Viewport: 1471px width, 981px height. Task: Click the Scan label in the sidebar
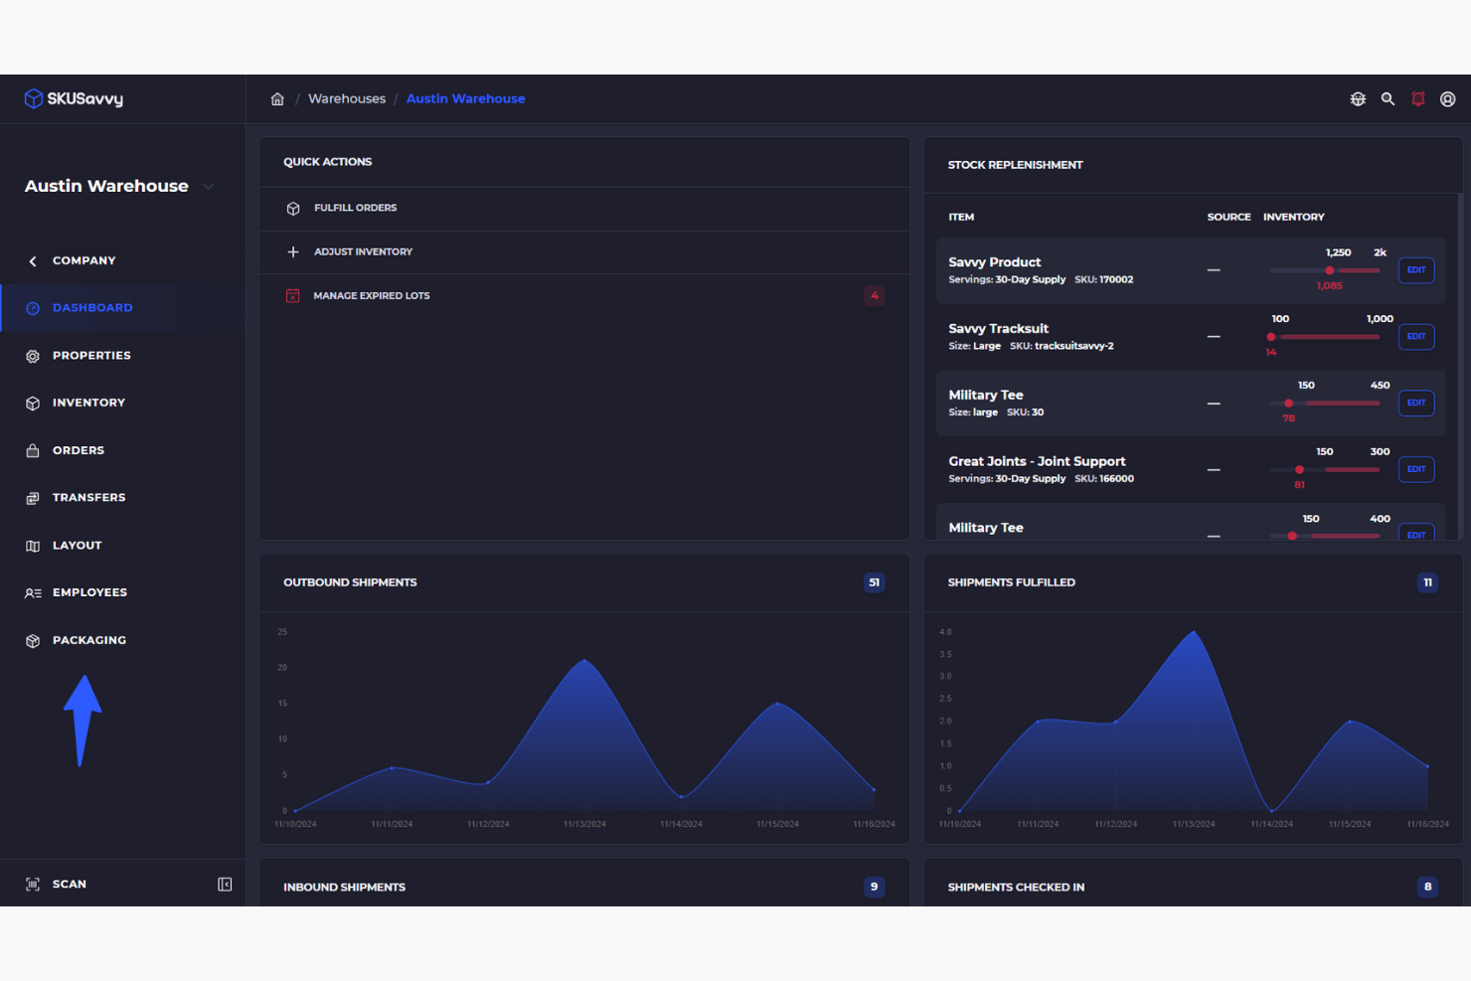[70, 884]
